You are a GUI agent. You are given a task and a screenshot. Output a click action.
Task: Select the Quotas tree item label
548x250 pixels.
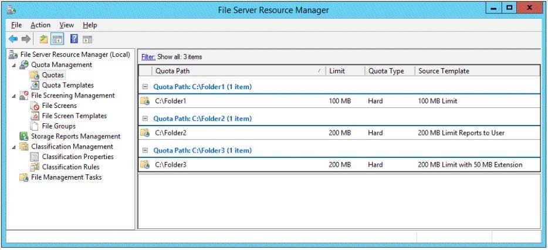tap(53, 75)
